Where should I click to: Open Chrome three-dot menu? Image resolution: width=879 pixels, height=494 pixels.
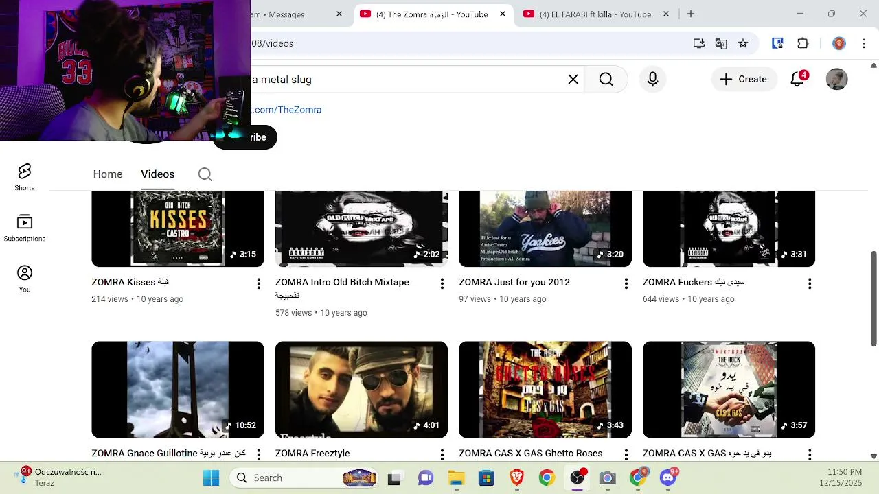864,43
